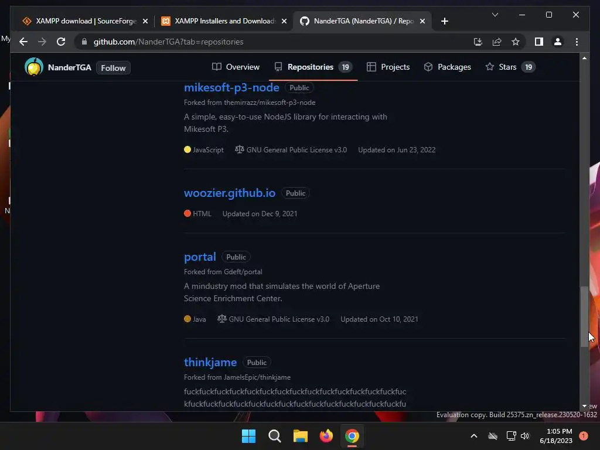
Task: Open the Stars tab
Action: click(510, 67)
